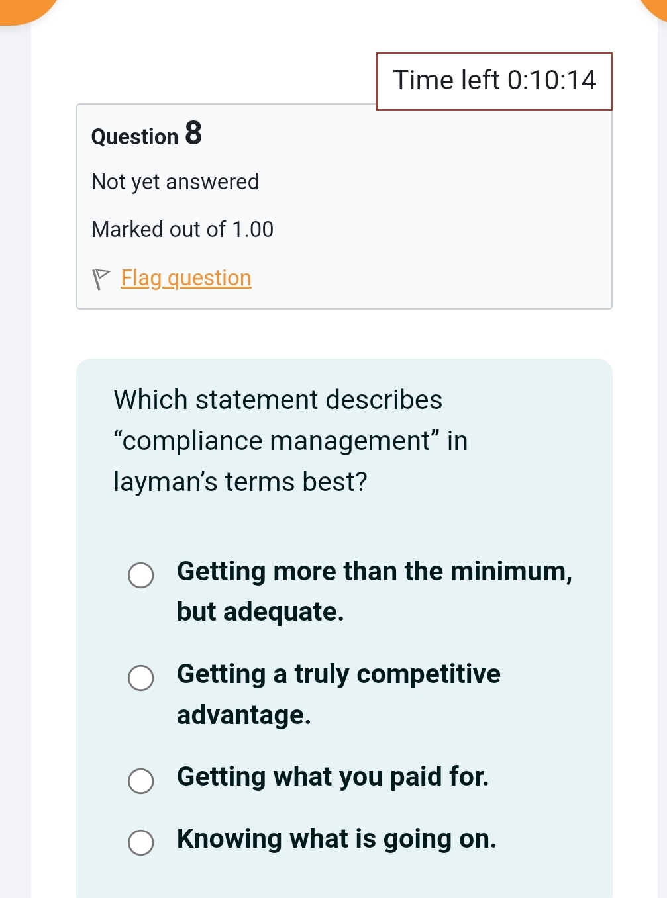Viewport: 667px width, 898px height.
Task: Click the compliance management question text
Action: coord(291,440)
